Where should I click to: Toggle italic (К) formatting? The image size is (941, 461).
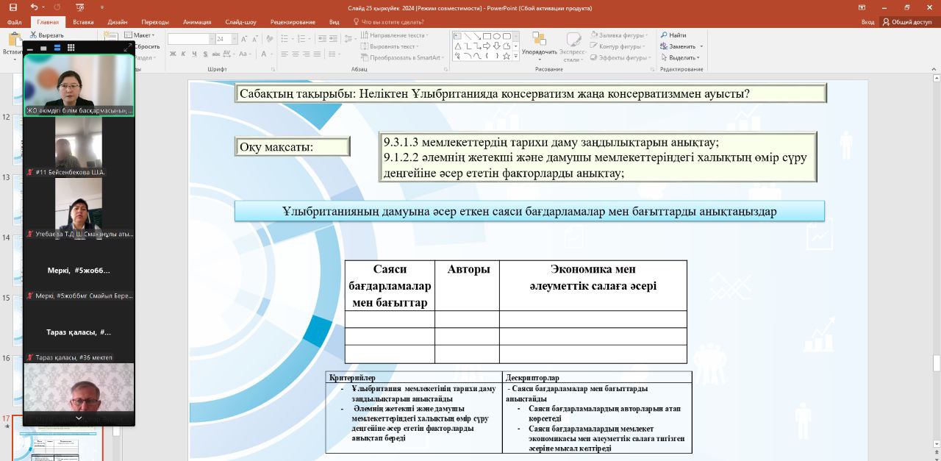coord(184,54)
